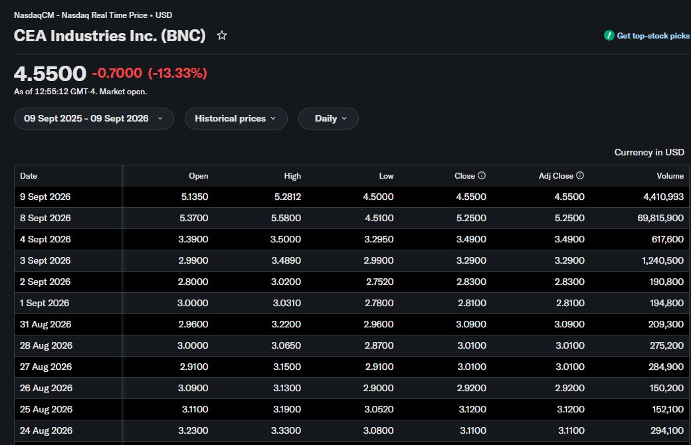Click open price 5.3700 on 8 Sept

coord(194,218)
